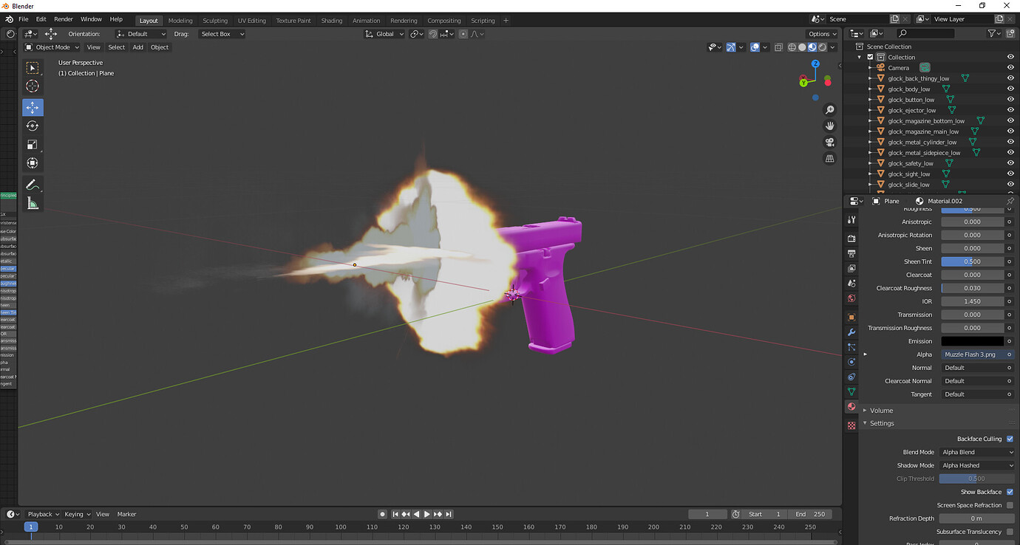Select the Rotate tool

(33, 126)
